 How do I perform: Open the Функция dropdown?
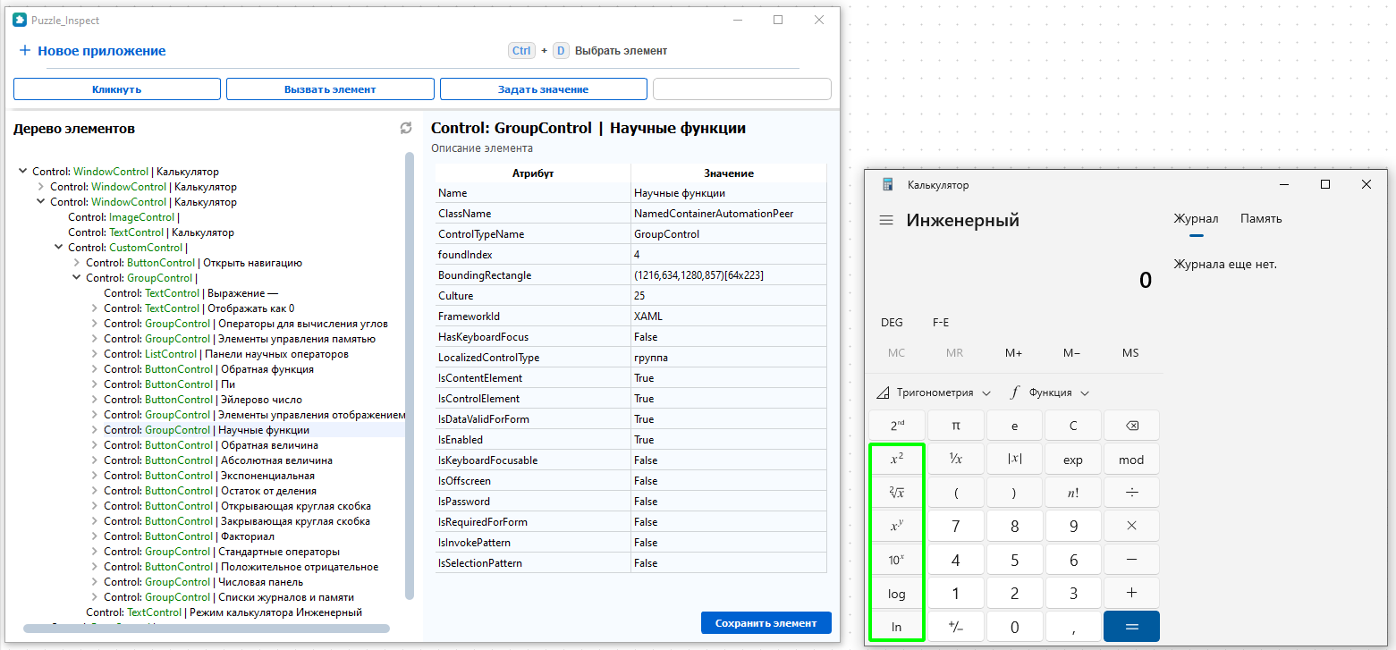point(1051,393)
